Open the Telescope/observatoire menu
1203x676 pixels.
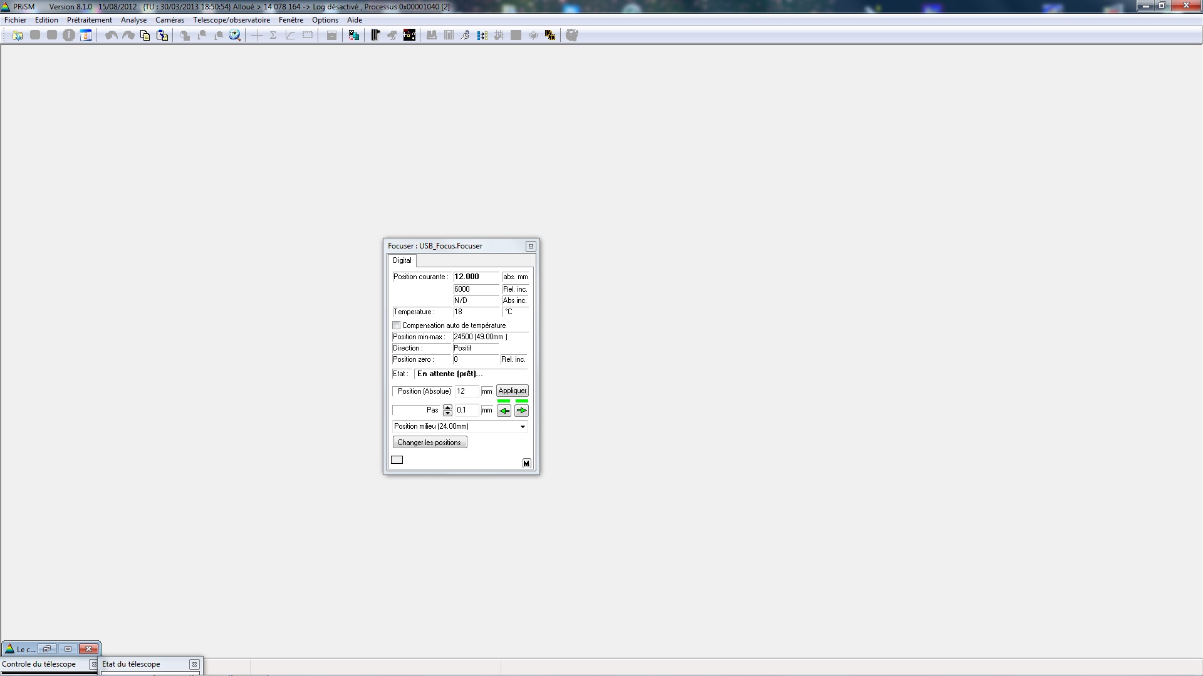231,20
